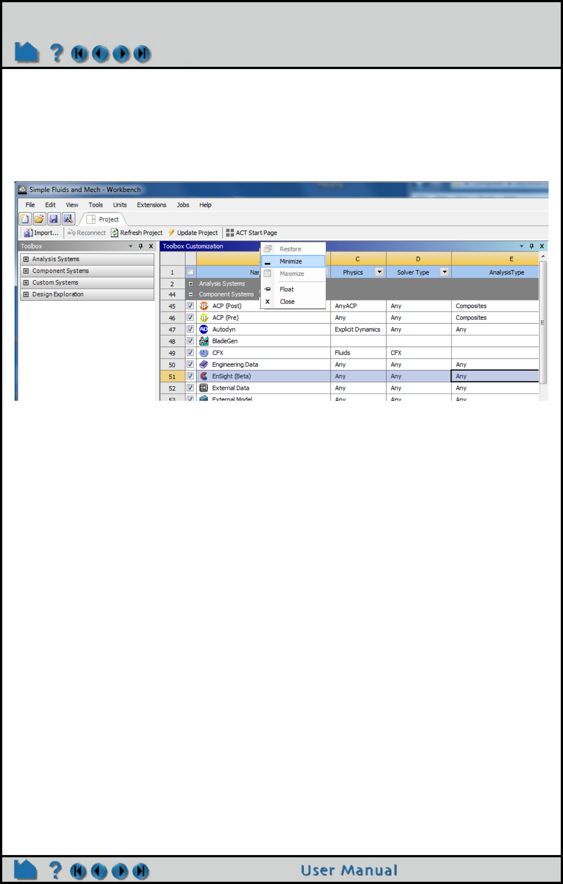Open the Extensions menu

(x=152, y=205)
